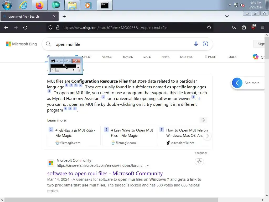
Task: Click the left scrollbar arrow in the Command Prompt window
Action: point(53,70)
